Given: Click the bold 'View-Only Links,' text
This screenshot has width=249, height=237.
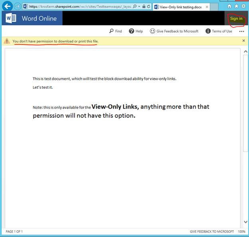Looking at the screenshot, I should pyautogui.click(x=115, y=107).
